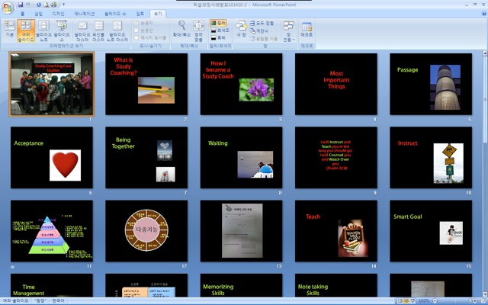Select slide 15 Smart Goal thumbnail
This screenshot has height=305, width=488.
[x=431, y=231]
